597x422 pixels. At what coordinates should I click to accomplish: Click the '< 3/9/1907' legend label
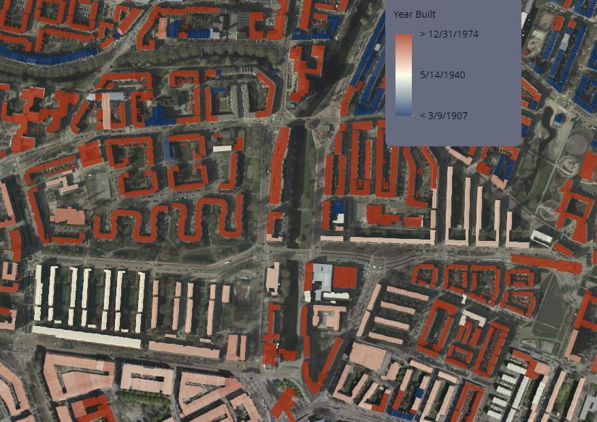[x=444, y=115]
